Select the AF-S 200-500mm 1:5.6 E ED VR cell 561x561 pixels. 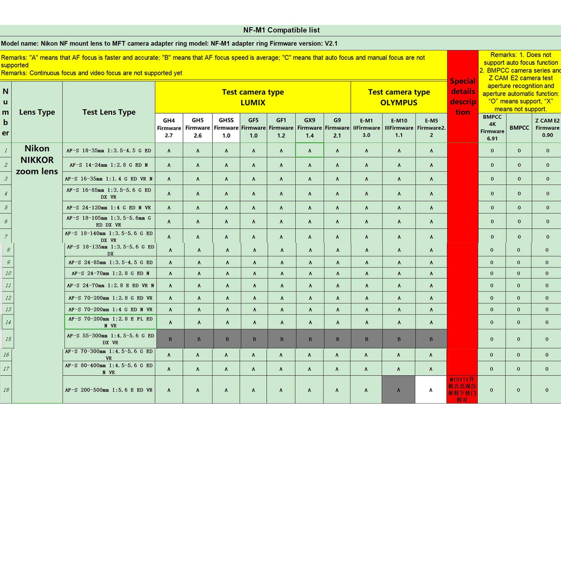click(x=109, y=390)
